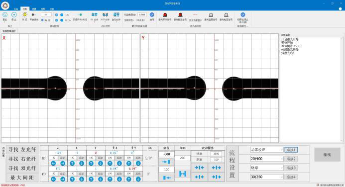The image size is (345, 187).
Task: Select the 稳定 radio button
Action: (42, 20)
